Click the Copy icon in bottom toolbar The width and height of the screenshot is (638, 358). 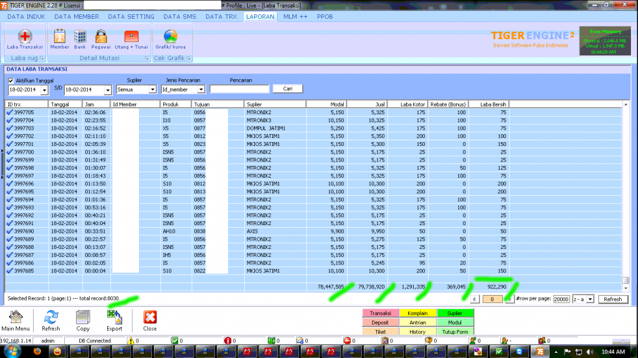(x=83, y=319)
